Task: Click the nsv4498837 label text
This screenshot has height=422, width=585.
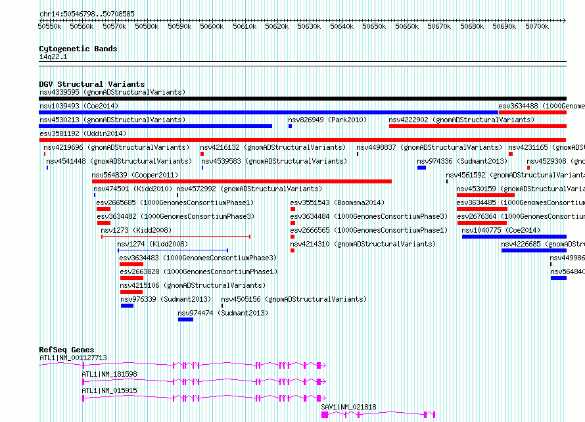Action: point(429,147)
